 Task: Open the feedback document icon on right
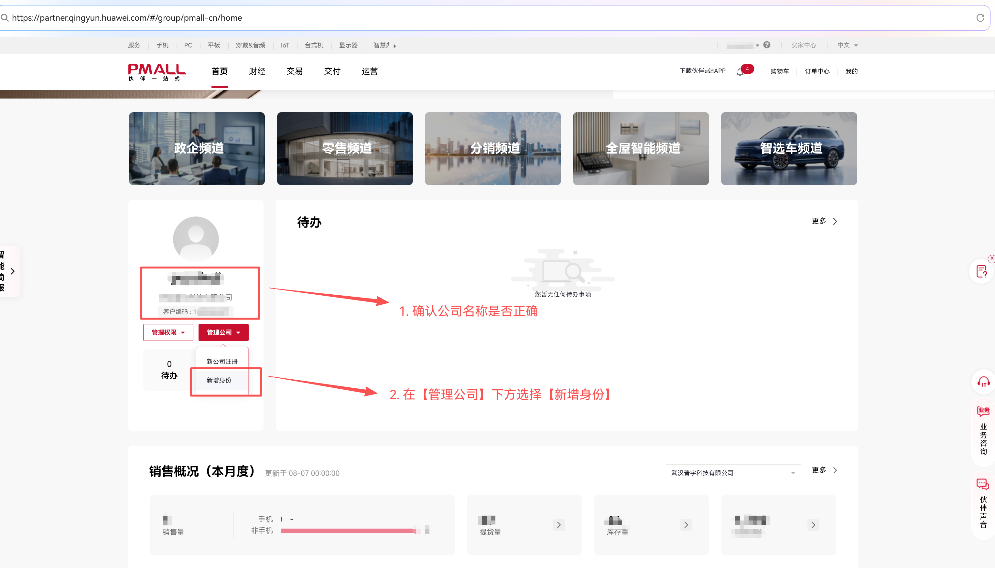(x=981, y=271)
